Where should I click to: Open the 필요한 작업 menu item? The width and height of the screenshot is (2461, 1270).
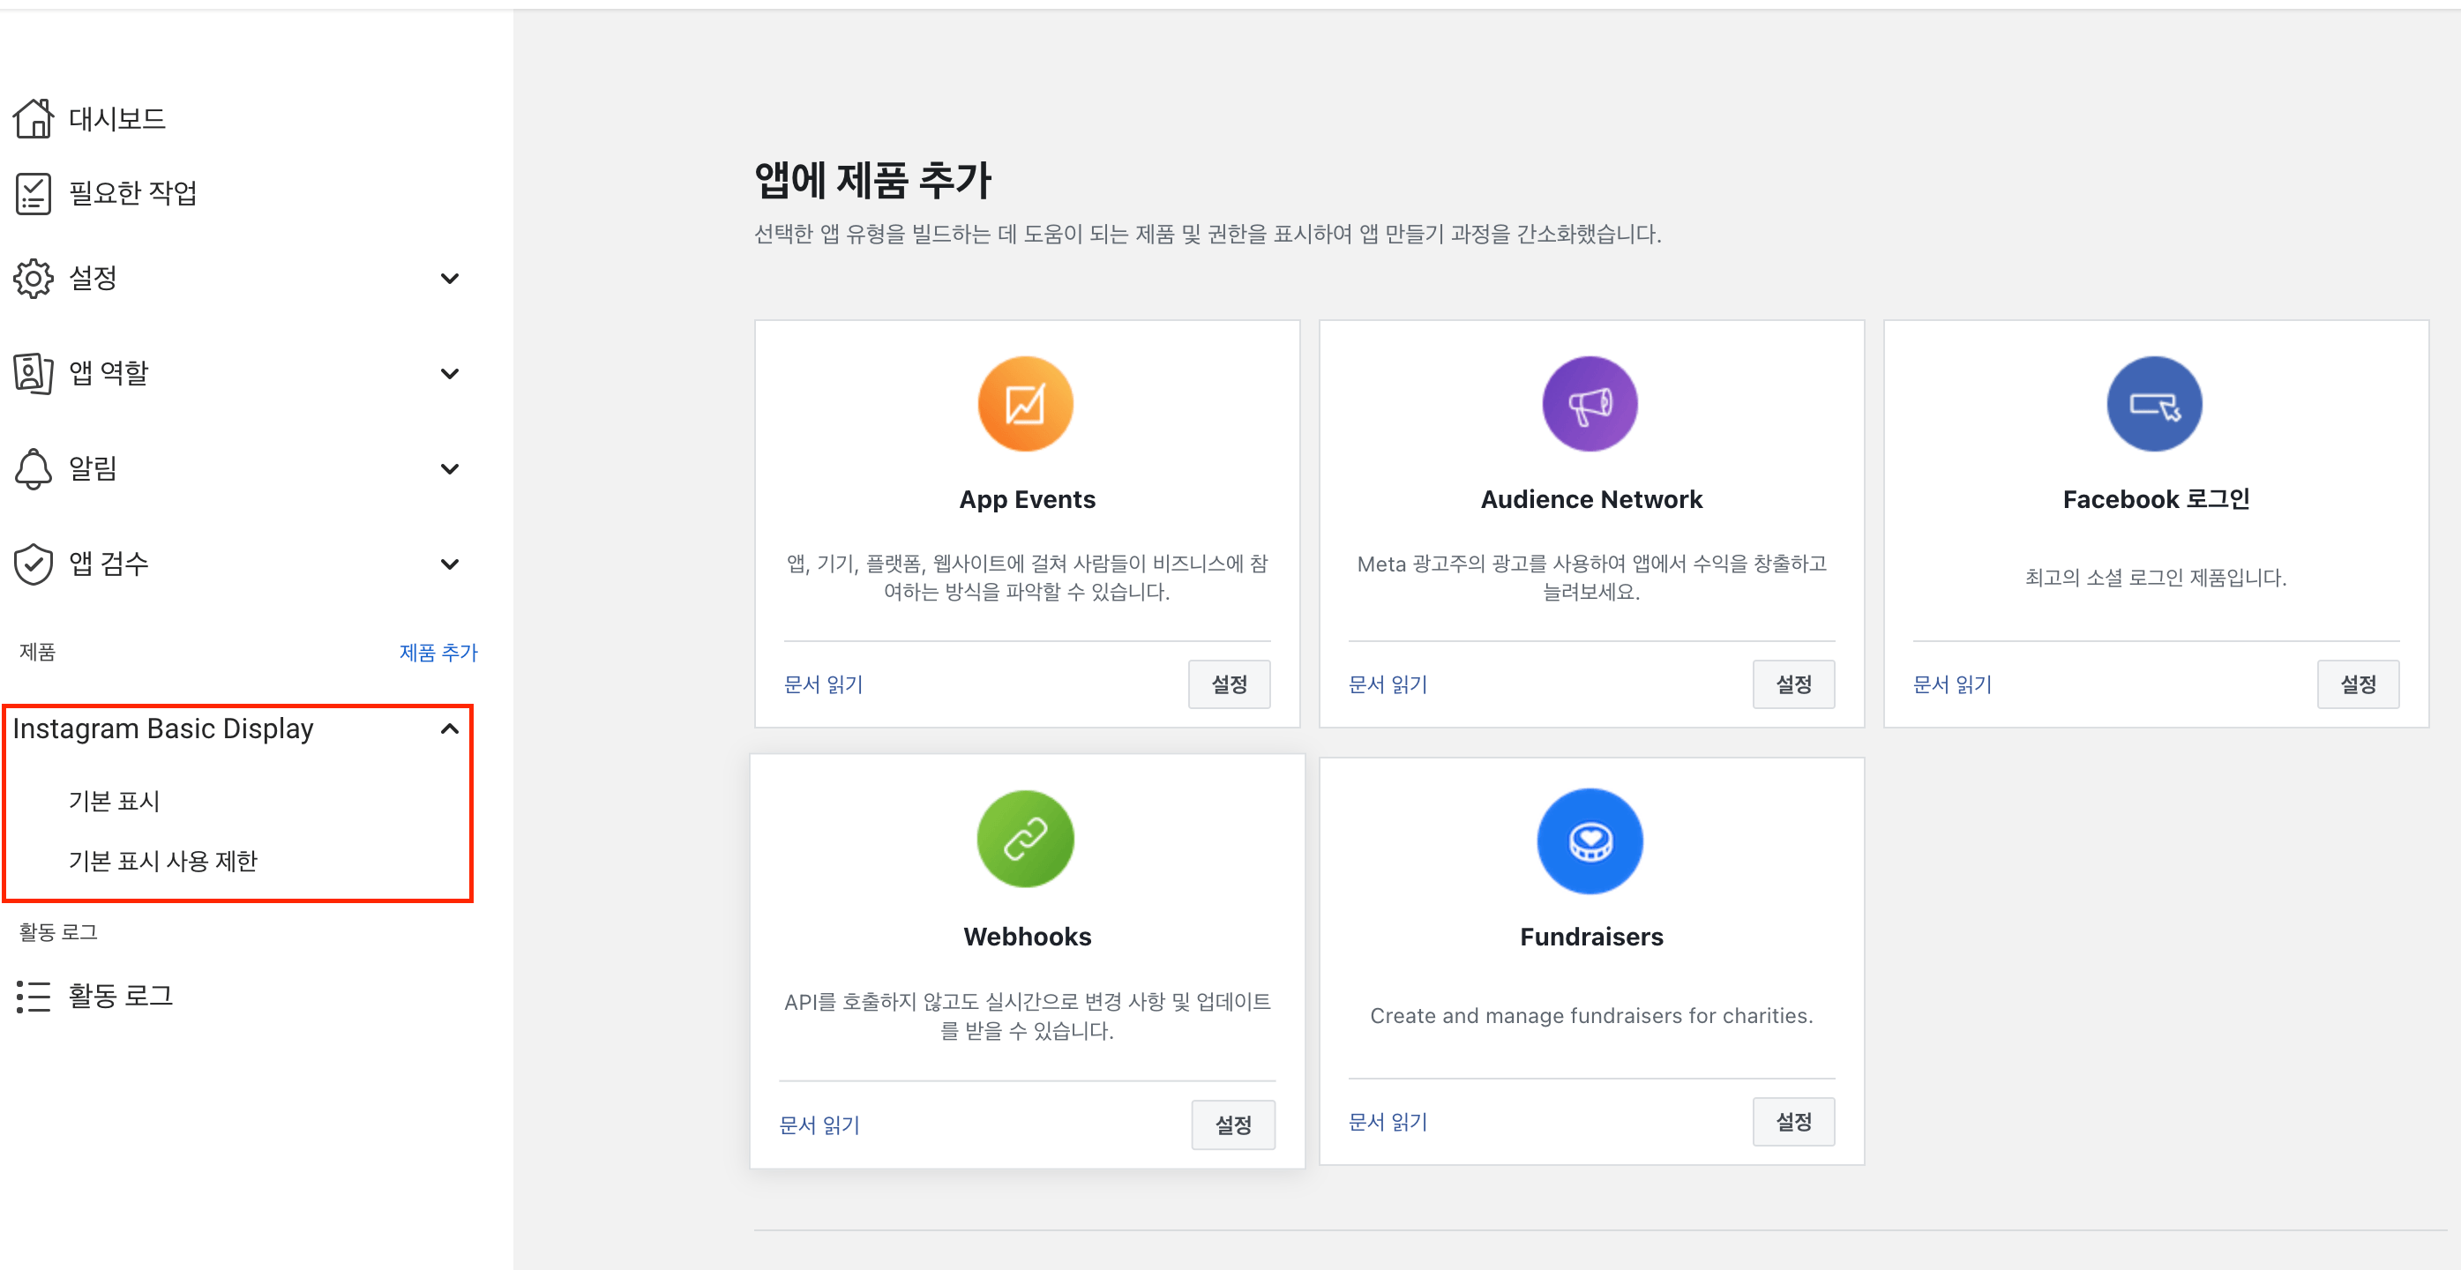point(134,193)
